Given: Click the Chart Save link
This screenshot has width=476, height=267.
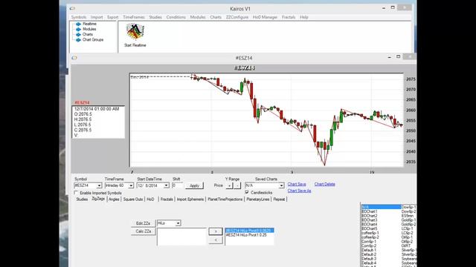Looking at the screenshot, I should [297, 184].
